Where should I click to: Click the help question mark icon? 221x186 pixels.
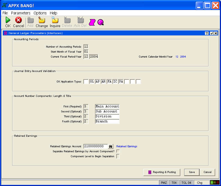(x=207, y=33)
